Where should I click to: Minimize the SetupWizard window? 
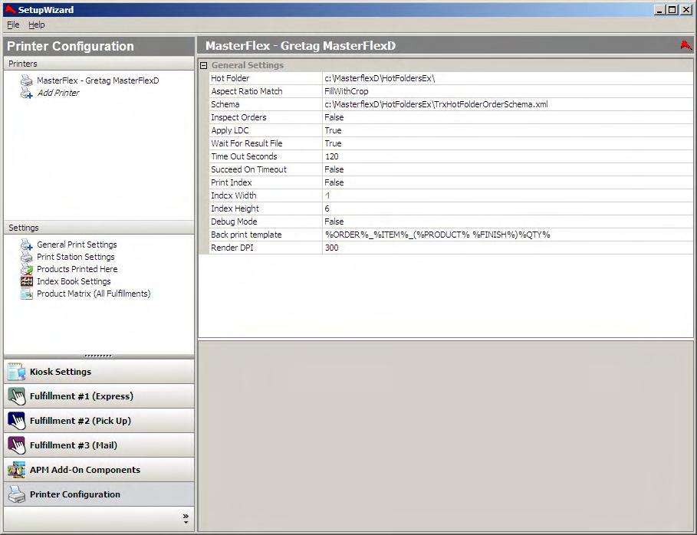[660, 10]
